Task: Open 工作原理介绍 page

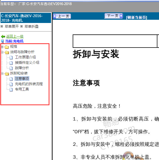Action: (25, 57)
